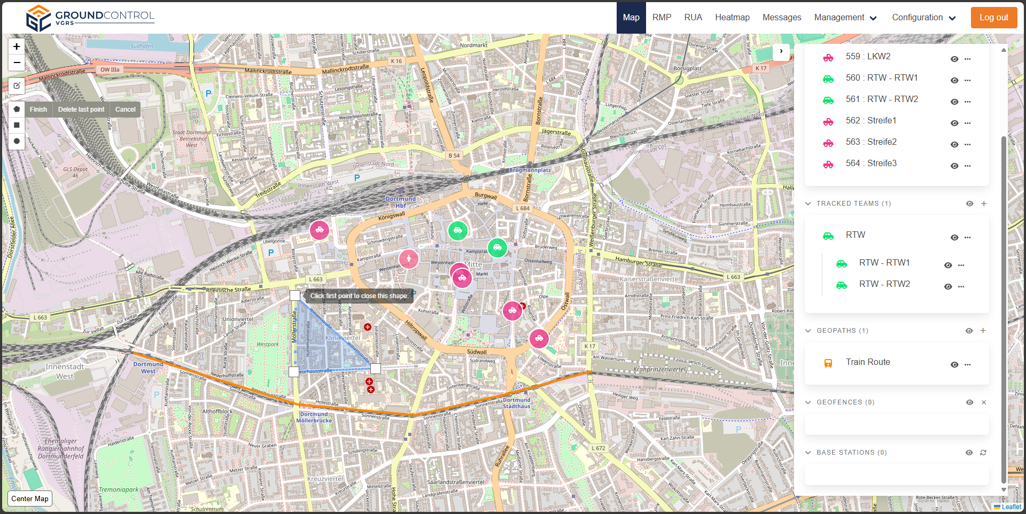Click the Log out button

(x=993, y=18)
